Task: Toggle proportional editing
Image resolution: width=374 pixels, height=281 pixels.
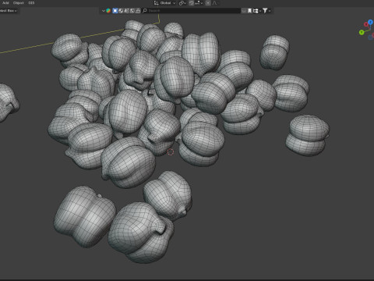Action: (x=208, y=3)
